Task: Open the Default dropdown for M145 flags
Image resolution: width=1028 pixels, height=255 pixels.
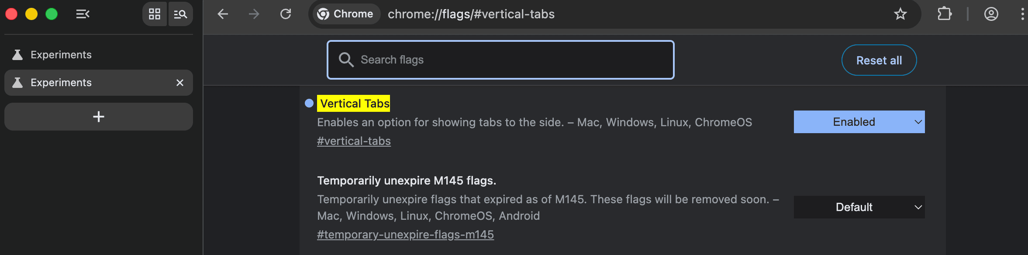Action: point(858,207)
